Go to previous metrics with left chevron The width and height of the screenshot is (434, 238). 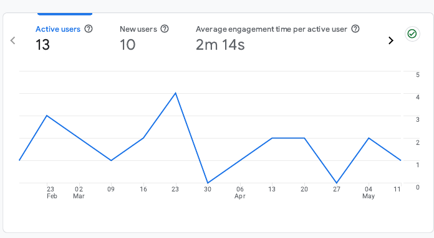click(x=12, y=40)
